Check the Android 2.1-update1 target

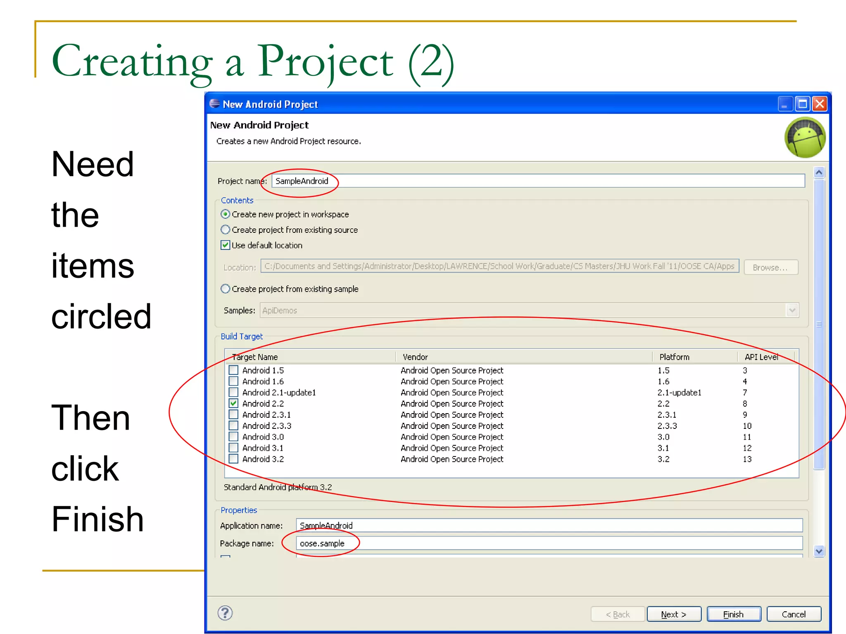pyautogui.click(x=233, y=392)
